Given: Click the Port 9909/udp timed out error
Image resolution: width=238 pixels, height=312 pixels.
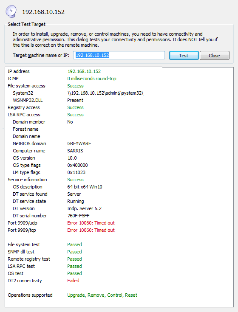Looking at the screenshot, I should click(x=91, y=223).
